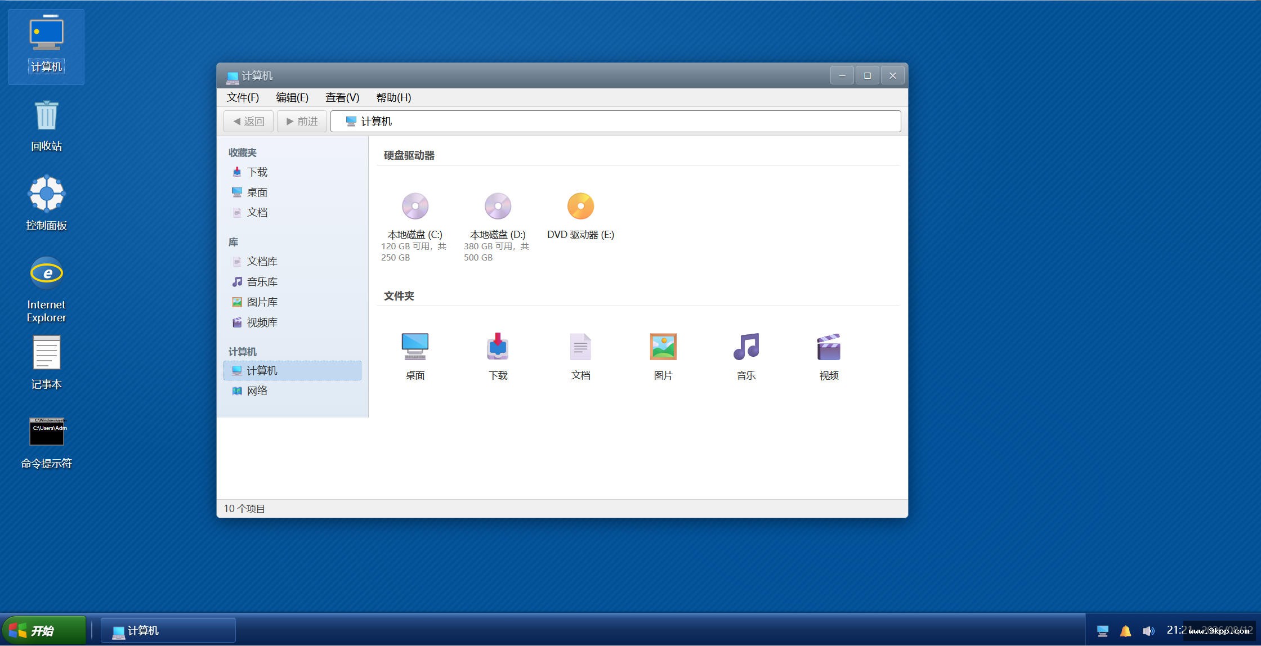
Task: Launch Internet Explorer from the desktop
Action: 46,290
